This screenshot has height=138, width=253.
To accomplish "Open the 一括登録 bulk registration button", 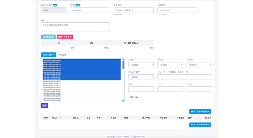I will pos(63,54).
